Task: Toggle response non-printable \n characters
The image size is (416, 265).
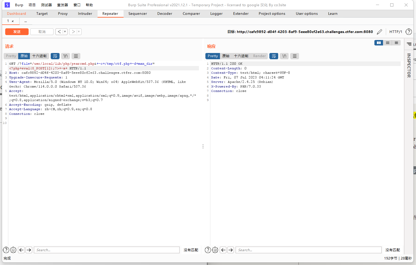Action: click(284, 56)
